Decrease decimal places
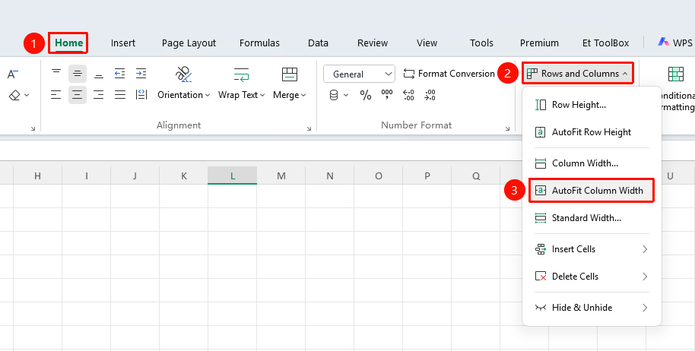 click(x=430, y=95)
